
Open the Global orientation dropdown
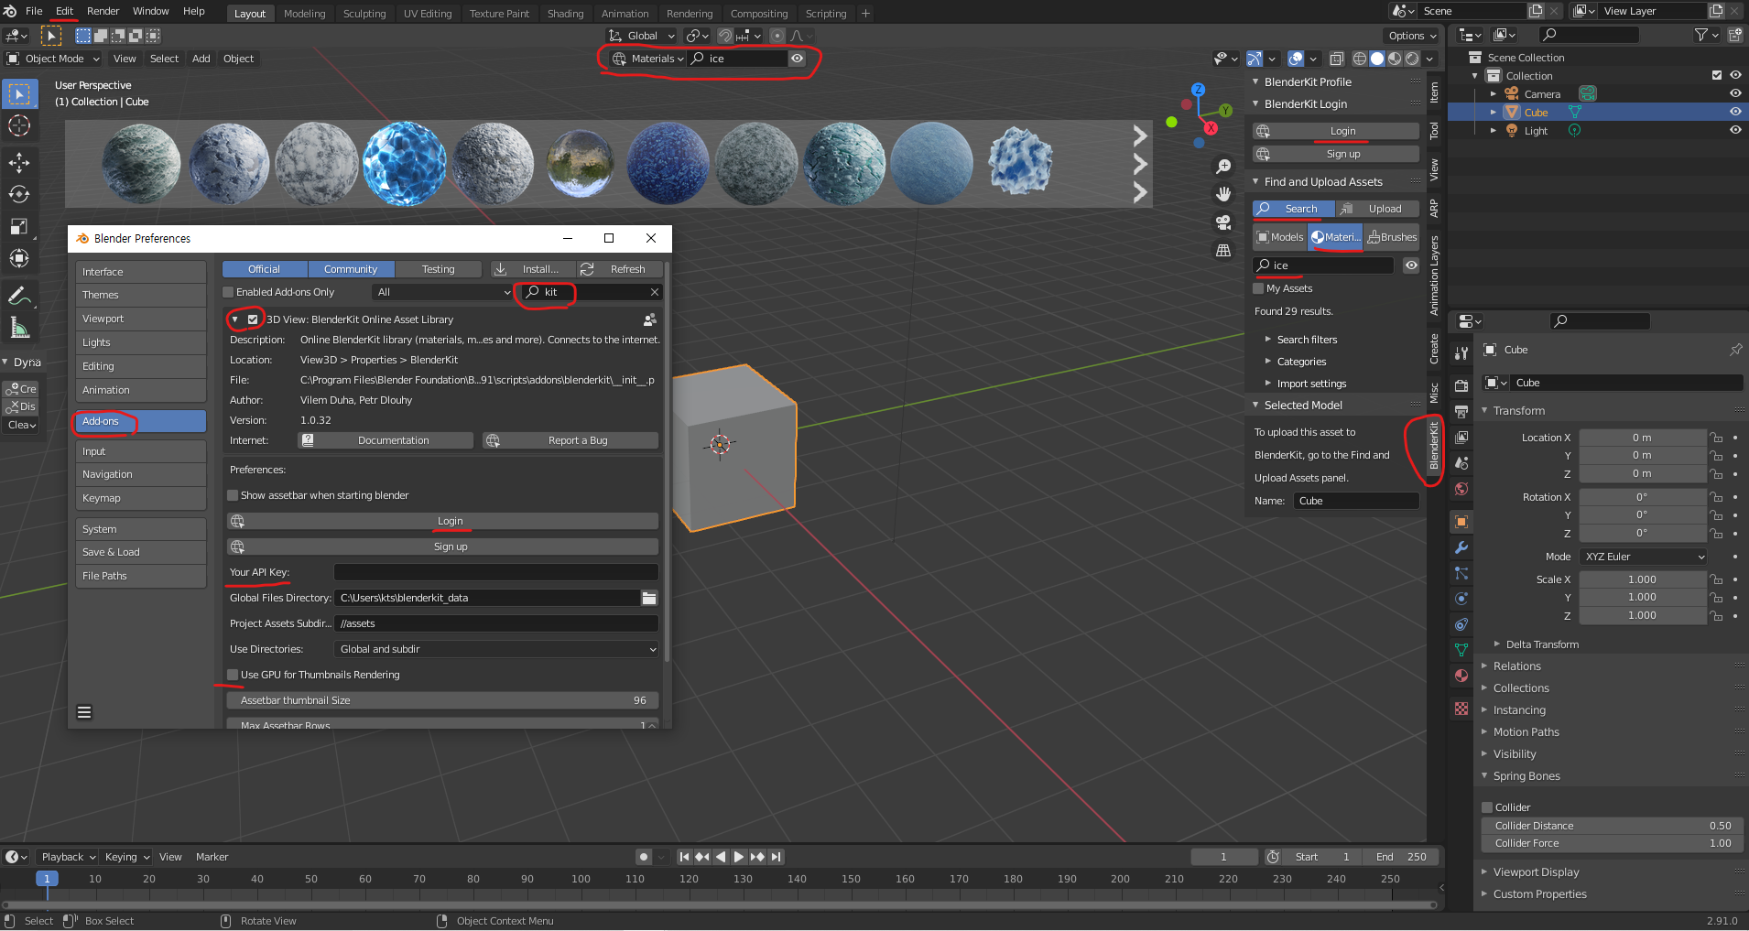[642, 36]
